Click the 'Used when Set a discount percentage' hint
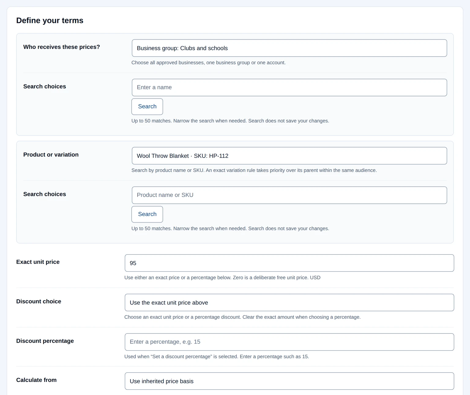The image size is (470, 395). 217,356
